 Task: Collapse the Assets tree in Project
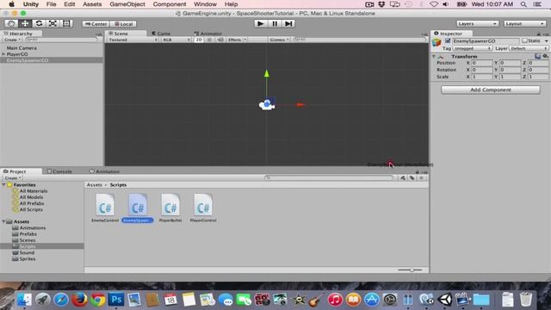[3, 221]
